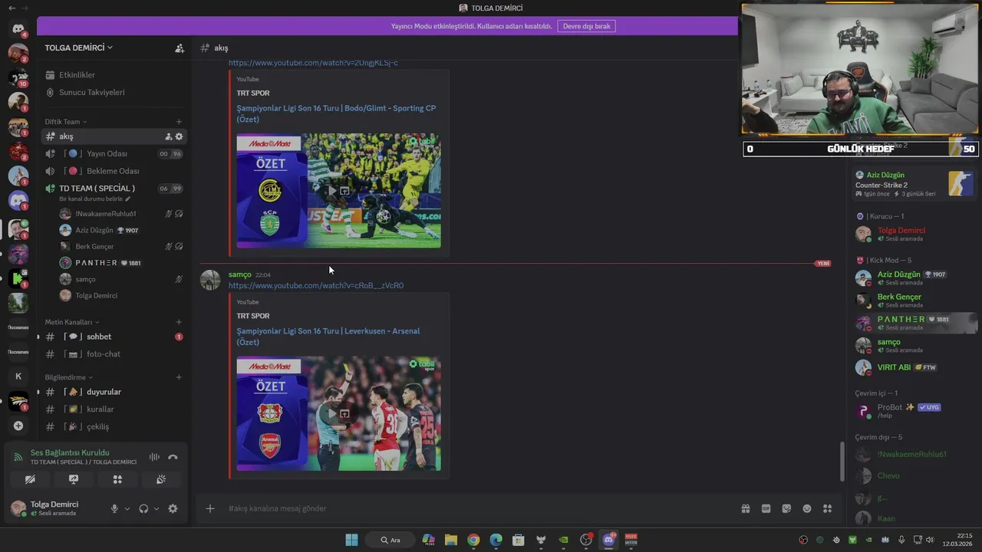Viewport: 982px width, 552px height.
Task: Open Etkinlikler in channel sidebar
Action: click(114, 75)
